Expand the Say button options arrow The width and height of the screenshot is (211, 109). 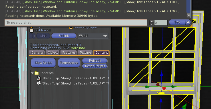pyautogui.click(x=188, y=22)
